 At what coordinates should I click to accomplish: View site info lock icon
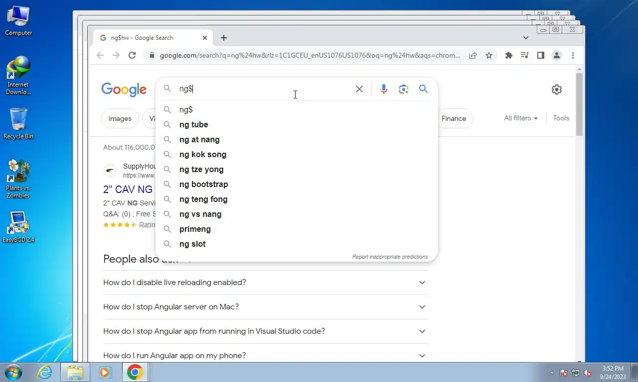[152, 55]
